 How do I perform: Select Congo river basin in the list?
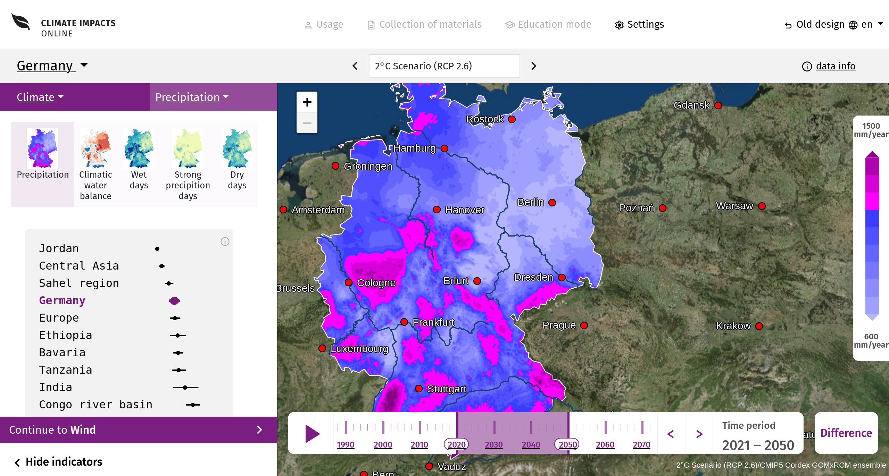(95, 405)
